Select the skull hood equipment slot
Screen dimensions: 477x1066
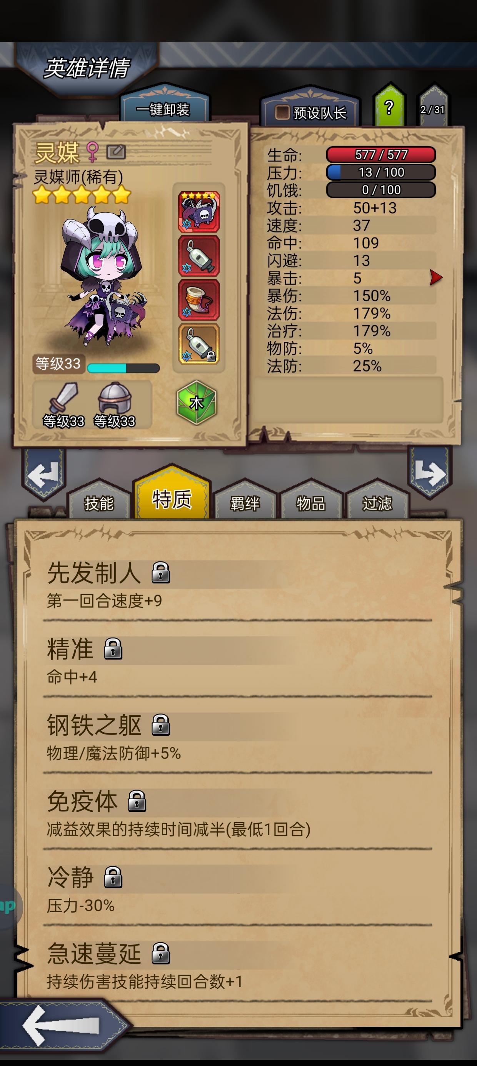tap(199, 212)
